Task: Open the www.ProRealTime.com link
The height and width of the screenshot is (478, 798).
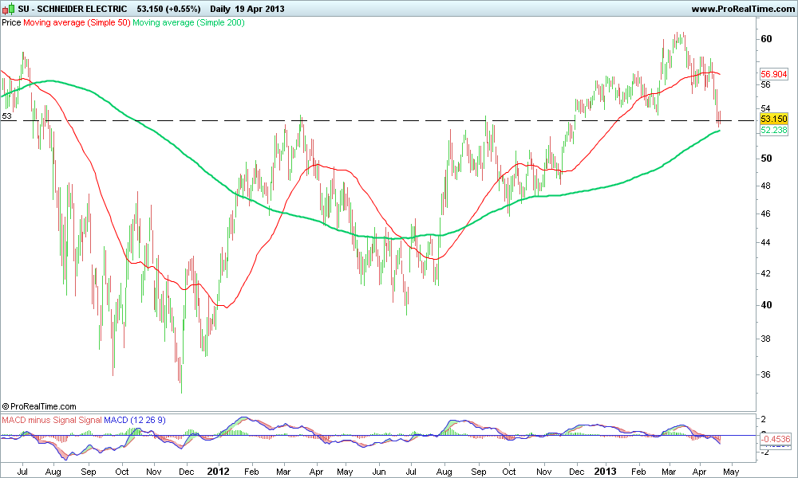Action: tap(742, 9)
